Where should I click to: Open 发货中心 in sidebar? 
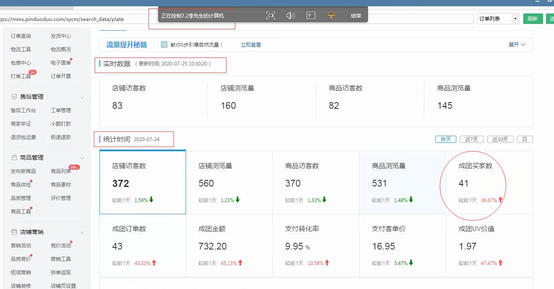click(x=61, y=36)
